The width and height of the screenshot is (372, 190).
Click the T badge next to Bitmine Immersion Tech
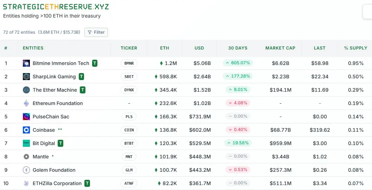point(95,63)
